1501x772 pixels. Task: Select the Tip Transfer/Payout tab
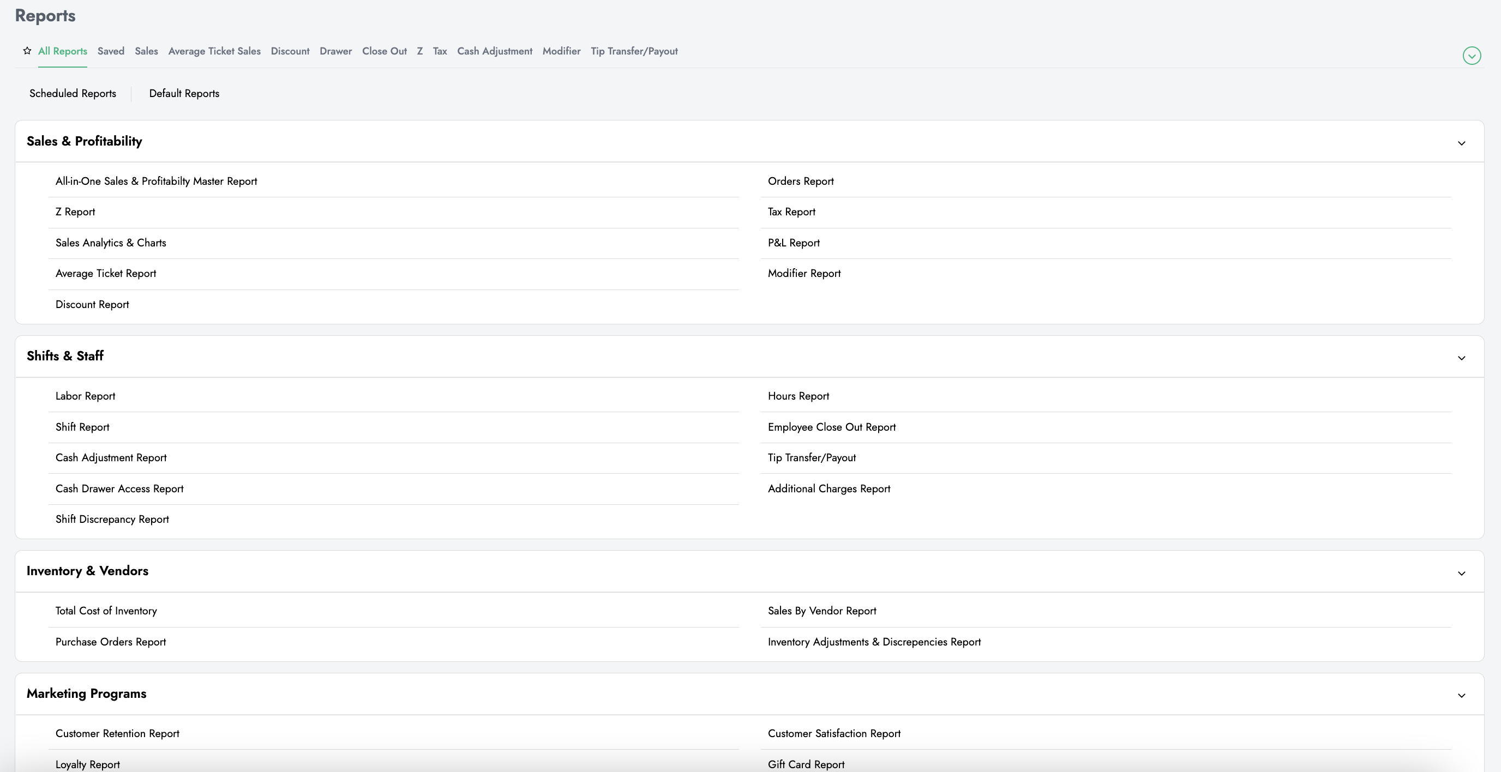633,51
